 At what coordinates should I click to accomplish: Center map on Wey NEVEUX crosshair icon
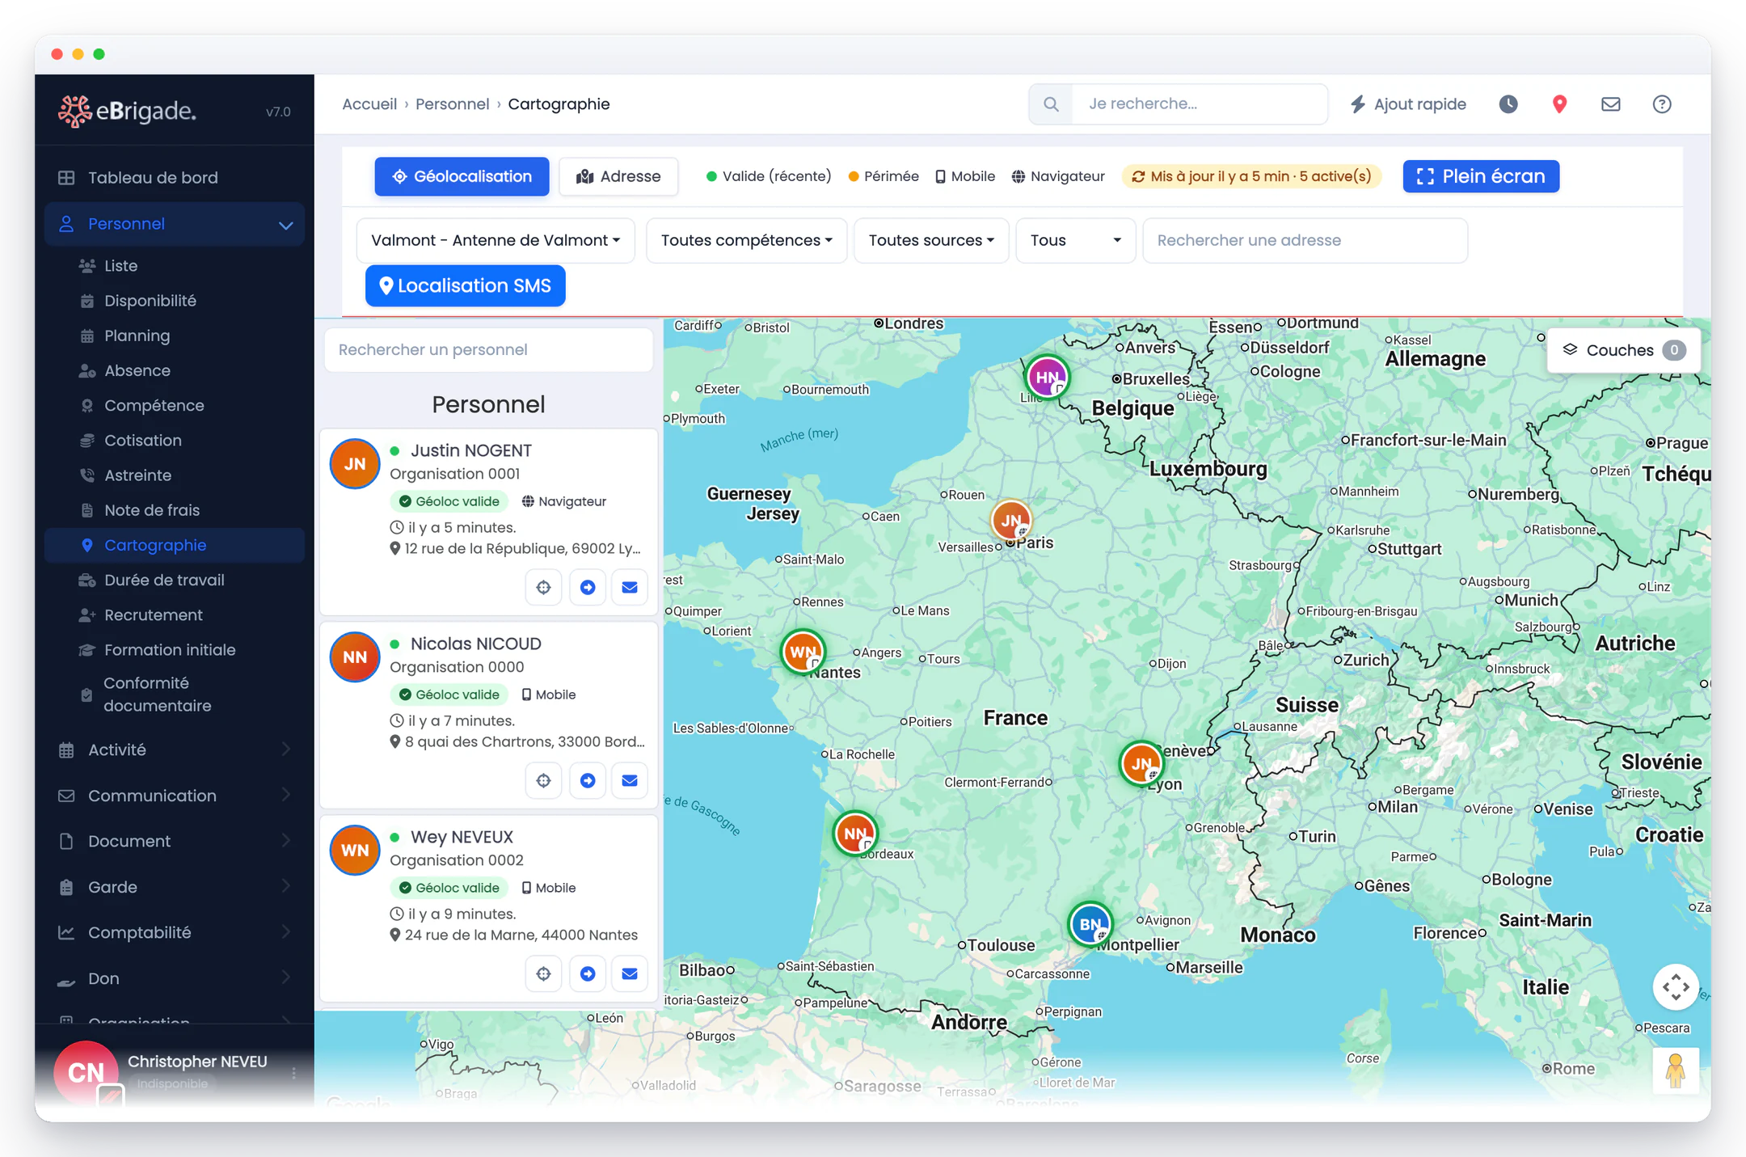pos(543,973)
